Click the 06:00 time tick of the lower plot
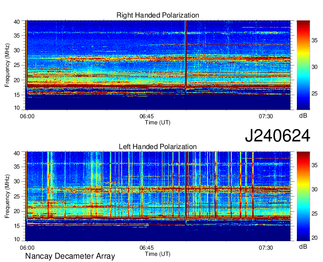This screenshot has width=323, height=262. click(27, 248)
